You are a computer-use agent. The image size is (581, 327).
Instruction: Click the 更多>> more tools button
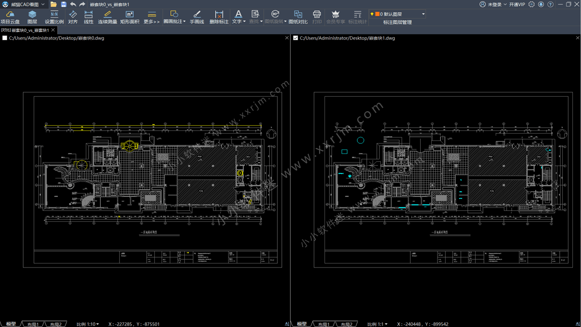click(152, 18)
